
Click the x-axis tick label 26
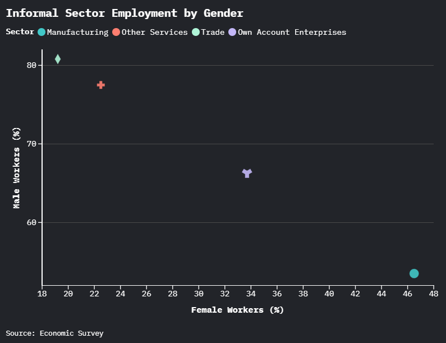(x=146, y=294)
